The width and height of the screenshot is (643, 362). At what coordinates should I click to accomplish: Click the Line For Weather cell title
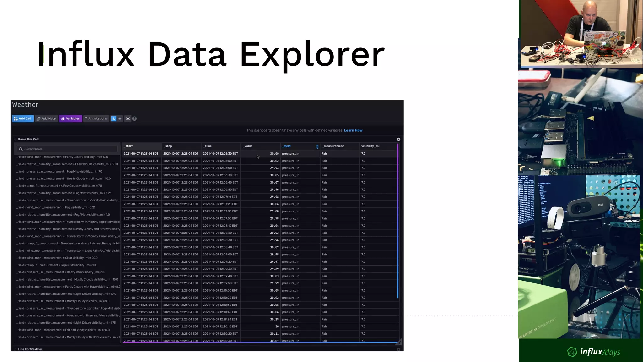click(30, 349)
